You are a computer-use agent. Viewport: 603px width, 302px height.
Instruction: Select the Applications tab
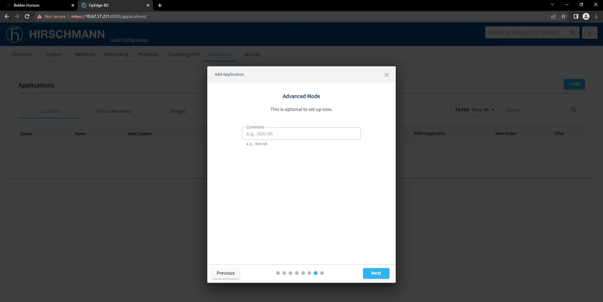pos(220,54)
